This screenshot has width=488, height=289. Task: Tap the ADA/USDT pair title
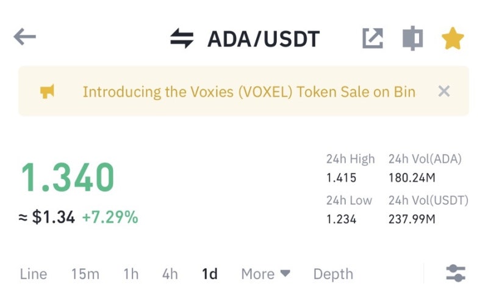tap(264, 39)
